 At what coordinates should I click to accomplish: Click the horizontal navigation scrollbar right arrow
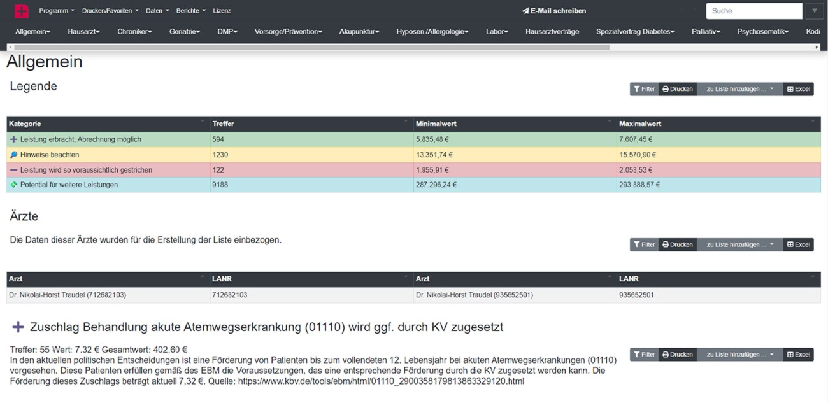[817, 47]
